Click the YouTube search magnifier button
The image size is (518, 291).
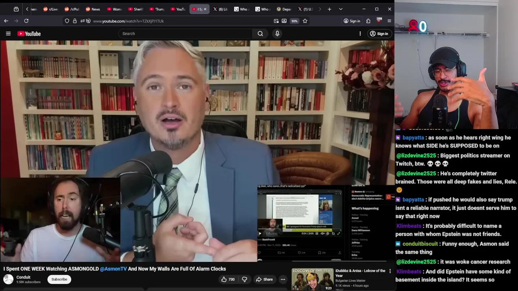coord(260,34)
